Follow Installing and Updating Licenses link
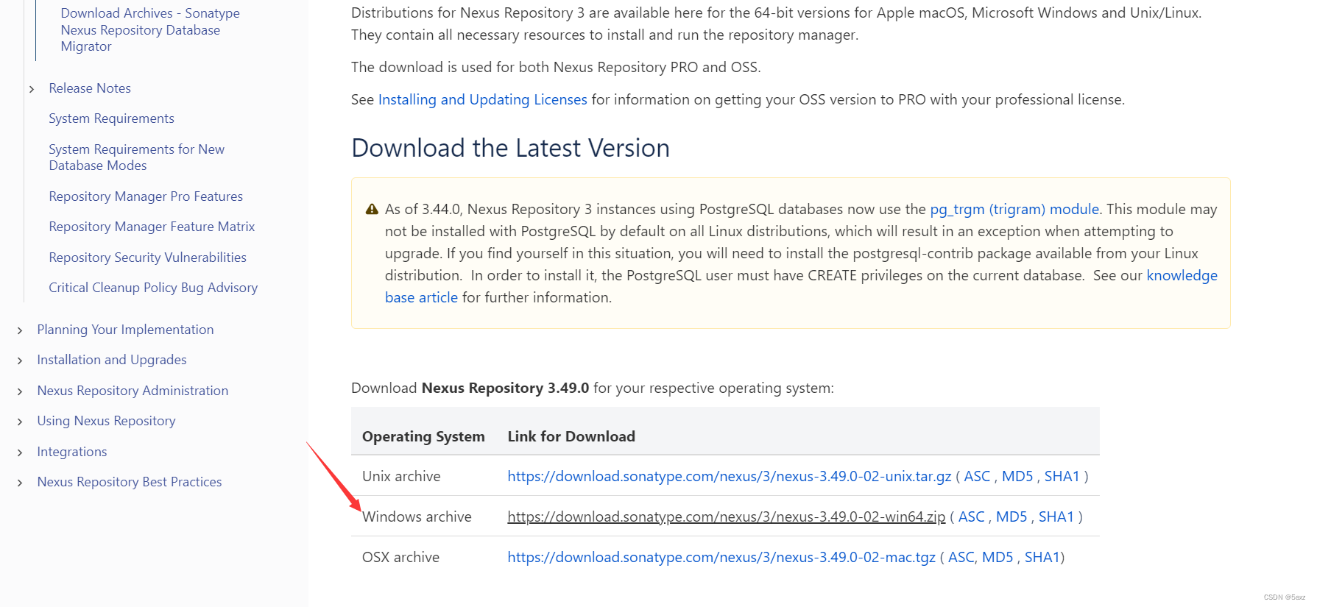The image size is (1317, 607). [x=482, y=99]
